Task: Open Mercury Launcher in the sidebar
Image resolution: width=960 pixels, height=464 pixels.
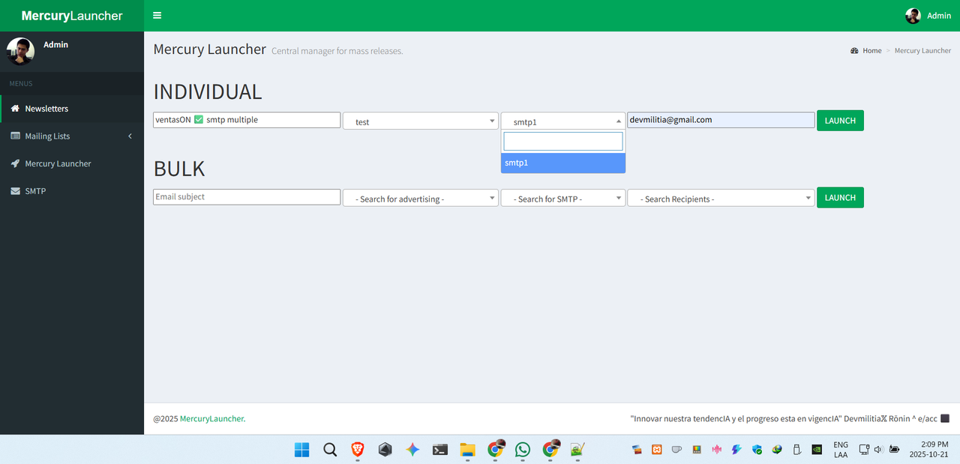Action: pos(72,163)
